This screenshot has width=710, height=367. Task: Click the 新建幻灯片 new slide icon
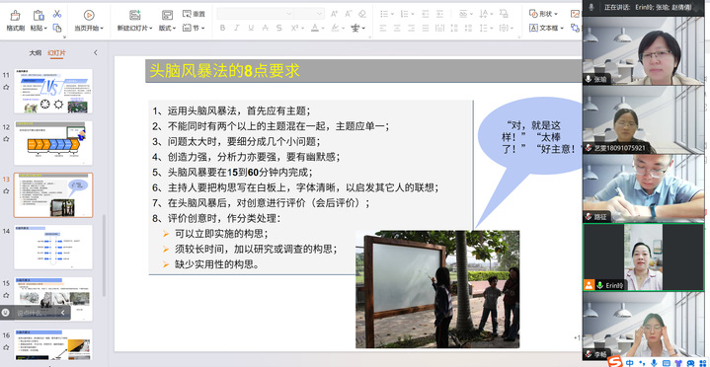[x=135, y=15]
